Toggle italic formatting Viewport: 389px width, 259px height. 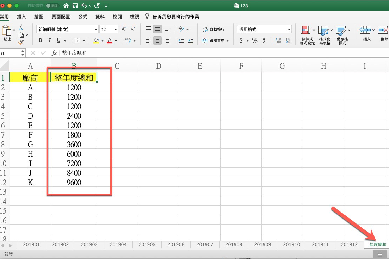coord(49,40)
